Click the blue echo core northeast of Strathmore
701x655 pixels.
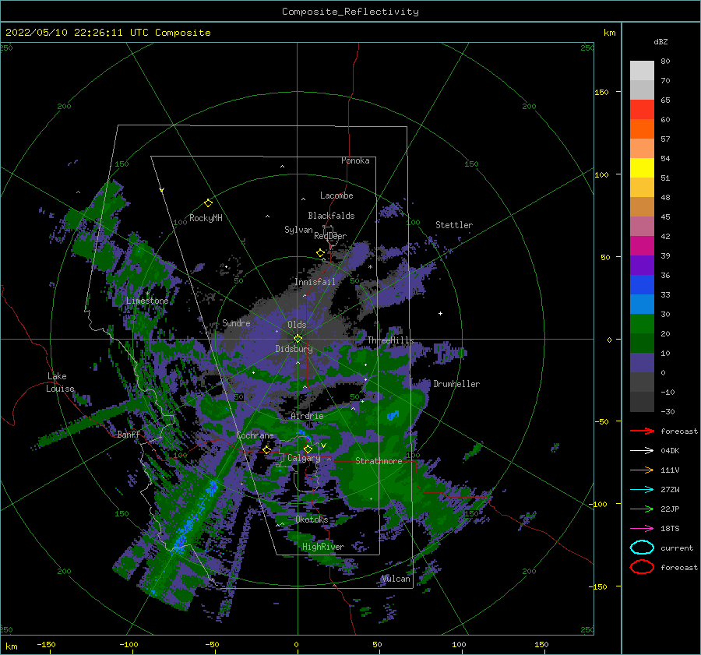point(393,416)
